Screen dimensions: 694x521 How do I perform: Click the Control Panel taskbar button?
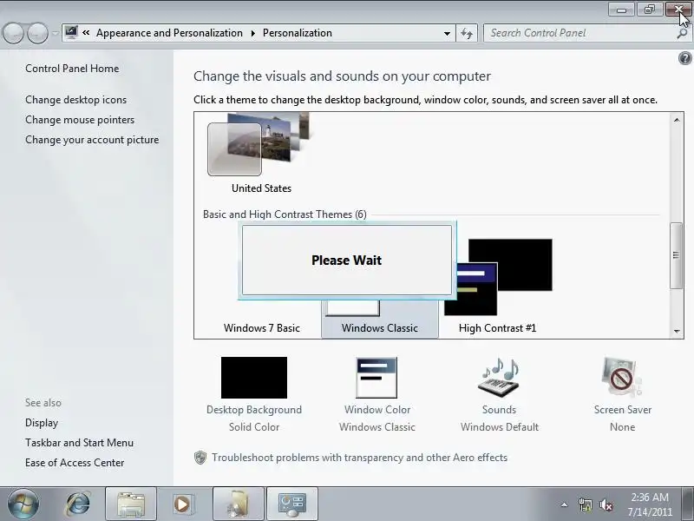(292, 504)
